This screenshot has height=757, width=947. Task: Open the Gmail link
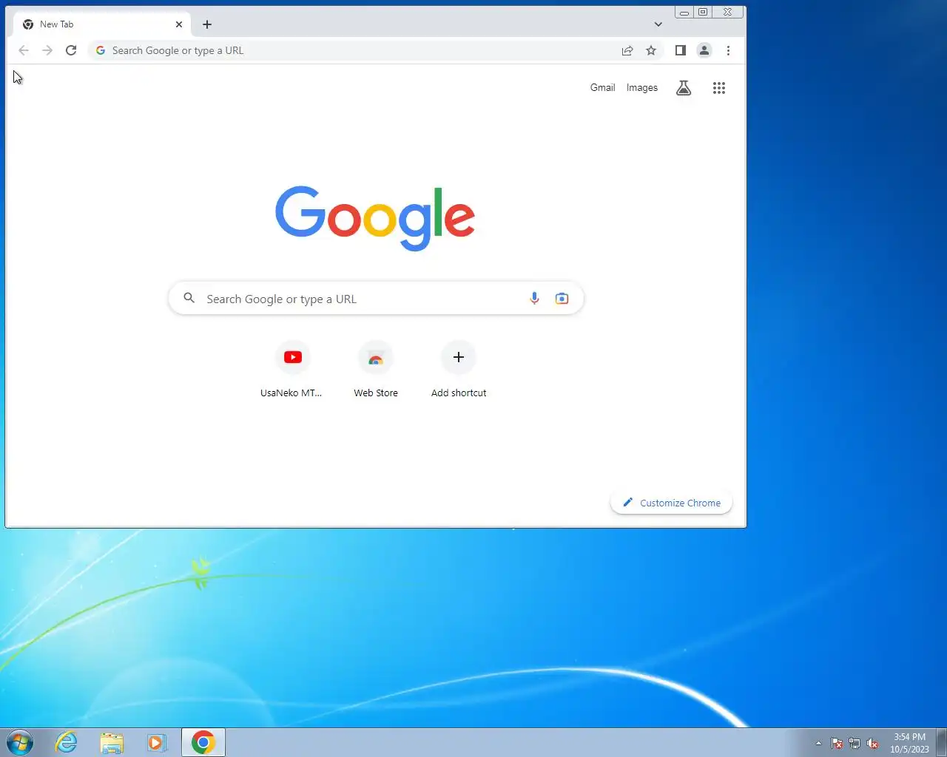pyautogui.click(x=602, y=87)
